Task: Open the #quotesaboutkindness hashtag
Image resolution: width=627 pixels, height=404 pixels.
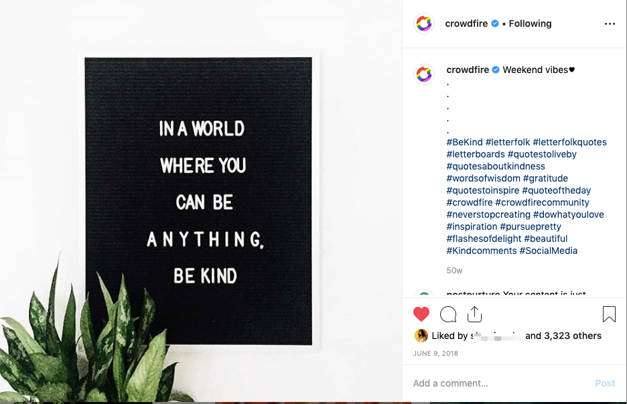Action: [496, 166]
